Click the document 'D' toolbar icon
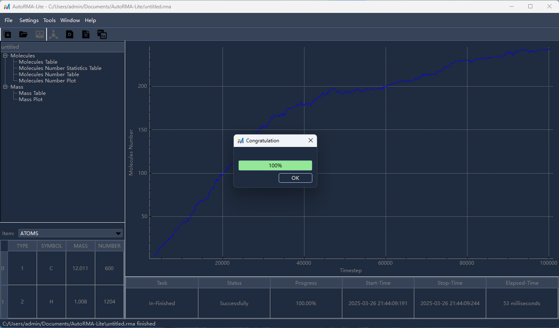Screen dimensions: 559x328 coord(69,35)
